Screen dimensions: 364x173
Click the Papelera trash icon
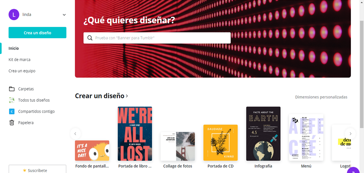(12, 123)
